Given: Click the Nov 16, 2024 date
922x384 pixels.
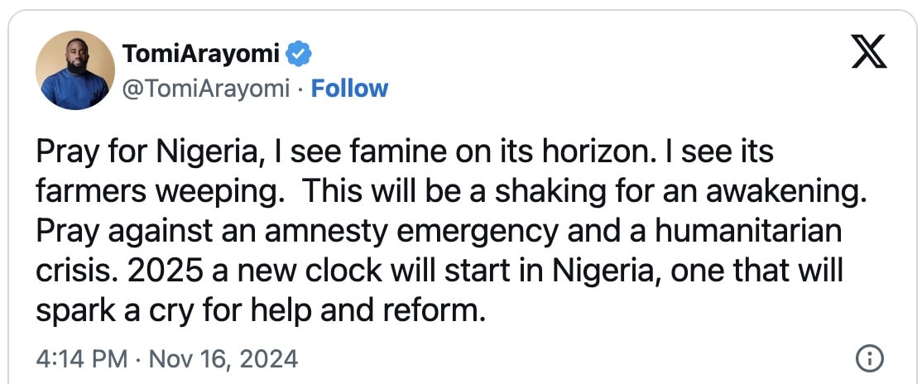Looking at the screenshot, I should tap(223, 358).
